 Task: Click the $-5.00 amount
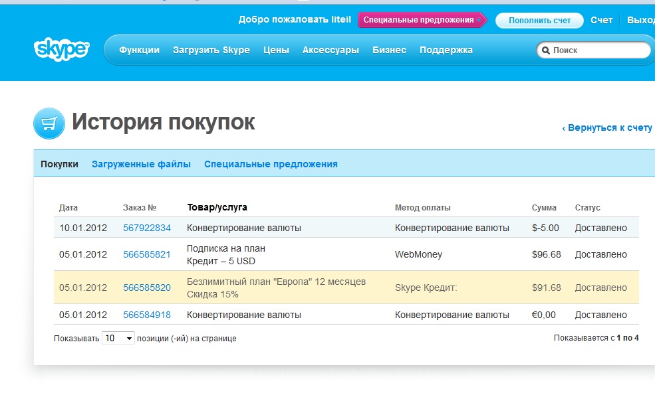coord(545,228)
